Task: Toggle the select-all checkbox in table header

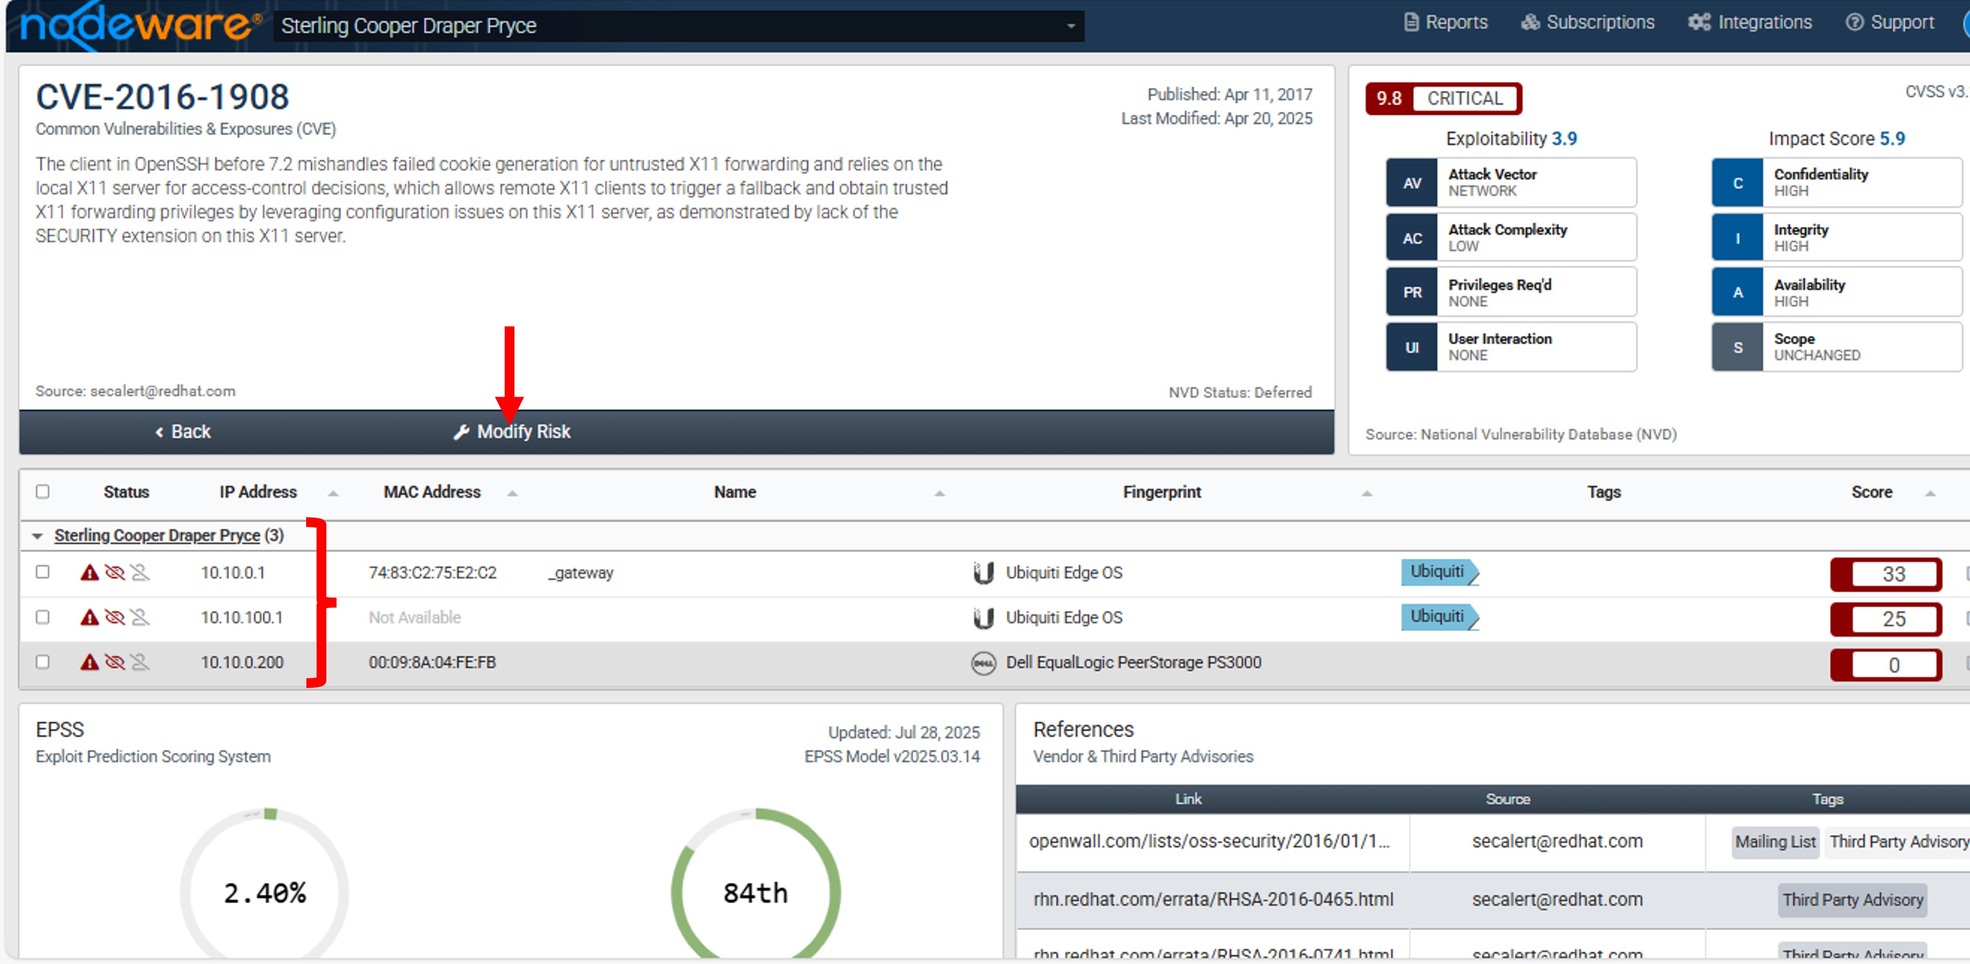Action: click(x=43, y=492)
